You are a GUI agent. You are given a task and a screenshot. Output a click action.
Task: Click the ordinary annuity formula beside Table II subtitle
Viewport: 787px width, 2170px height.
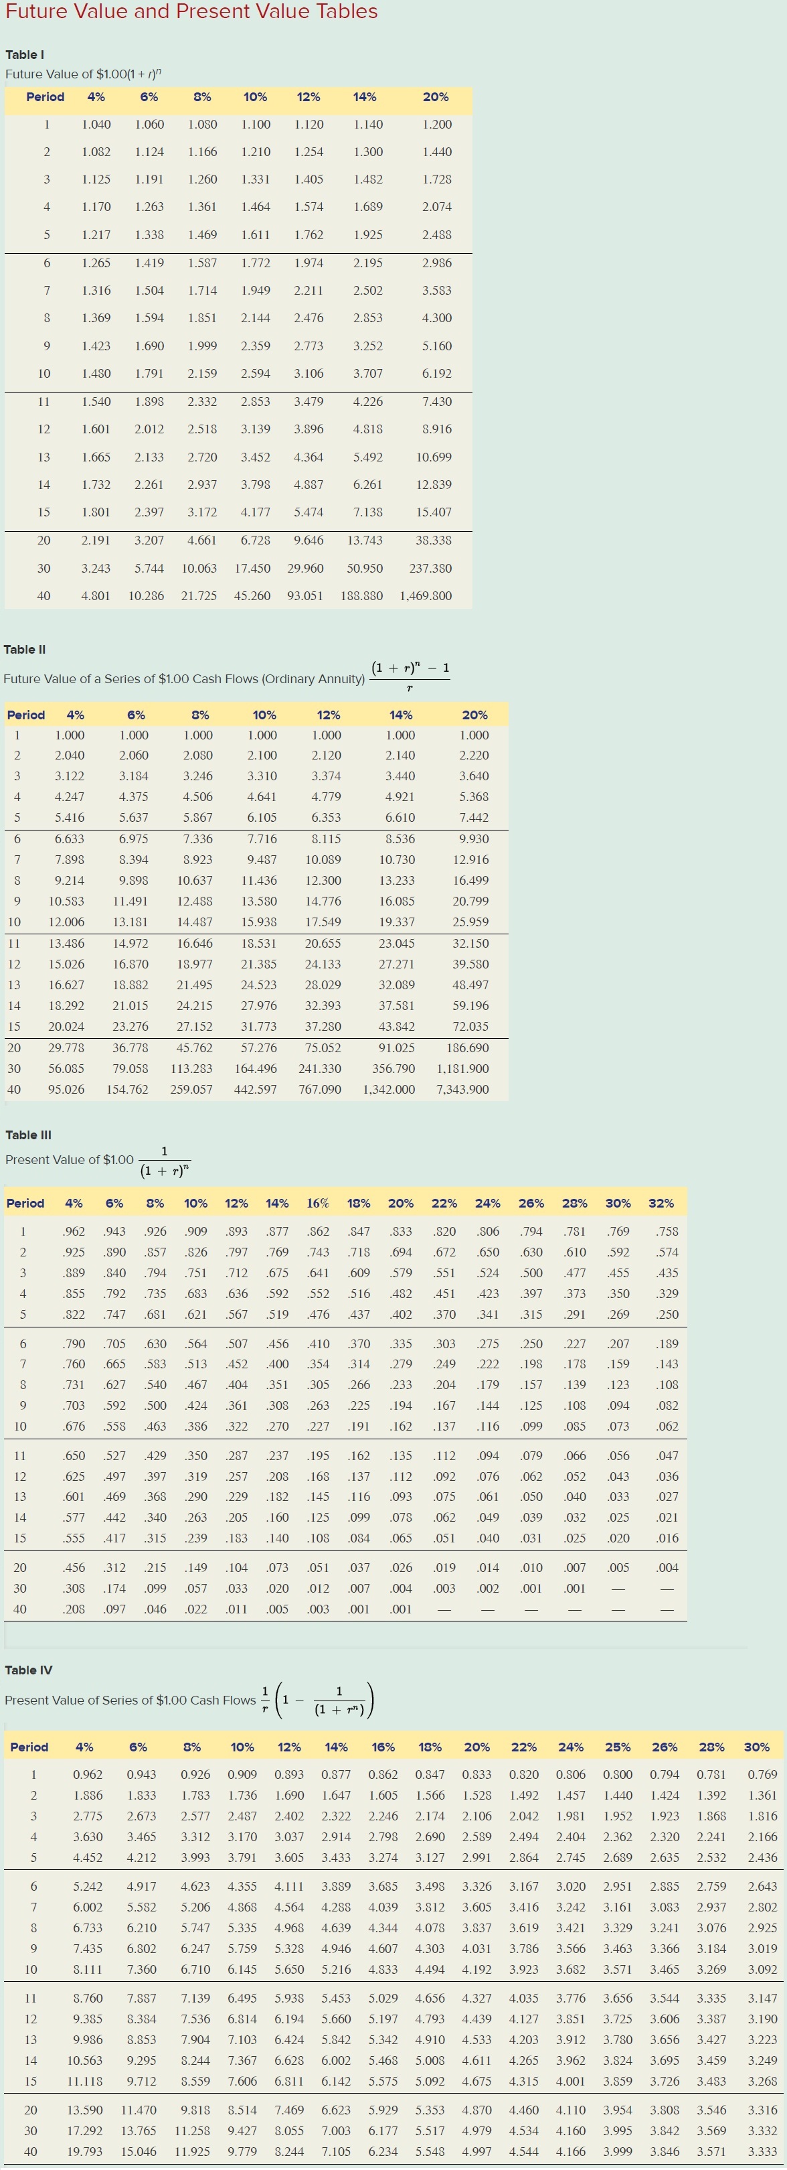(x=410, y=676)
